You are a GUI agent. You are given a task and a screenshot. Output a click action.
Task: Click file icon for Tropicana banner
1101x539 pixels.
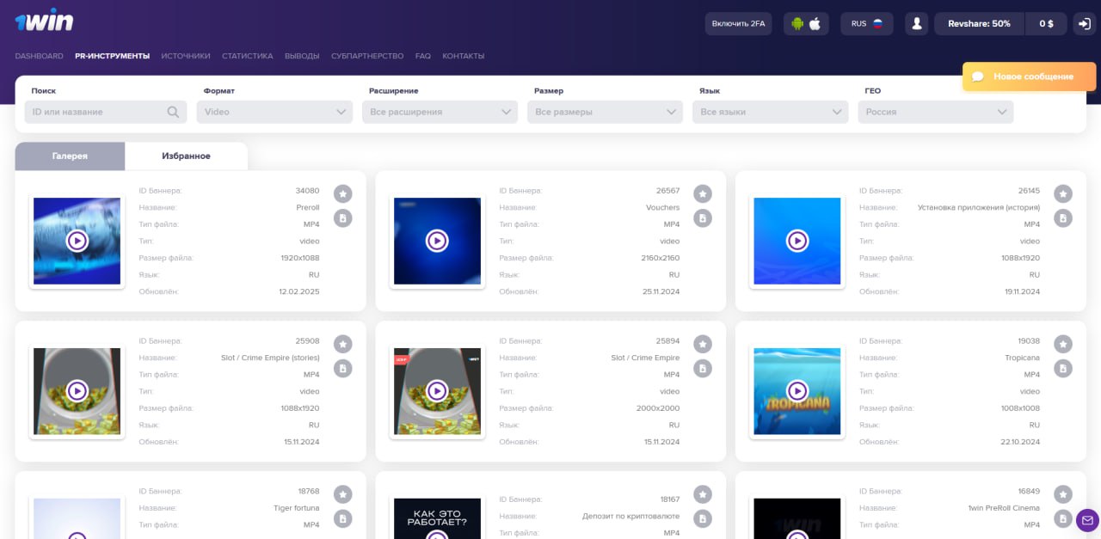click(x=1063, y=368)
